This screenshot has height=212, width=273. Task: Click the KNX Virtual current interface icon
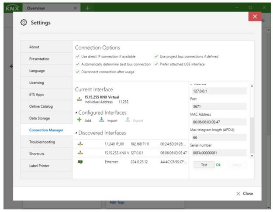click(x=79, y=99)
